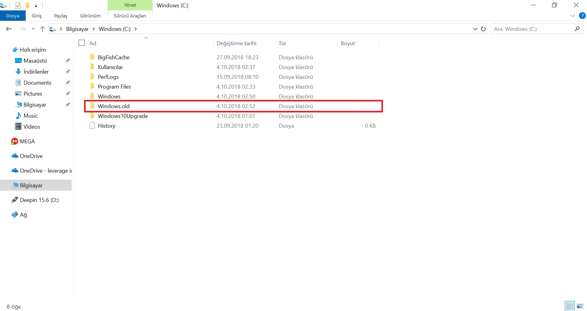The width and height of the screenshot is (587, 311).
Task: Select the BigFishCache folder name
Action: (x=113, y=57)
